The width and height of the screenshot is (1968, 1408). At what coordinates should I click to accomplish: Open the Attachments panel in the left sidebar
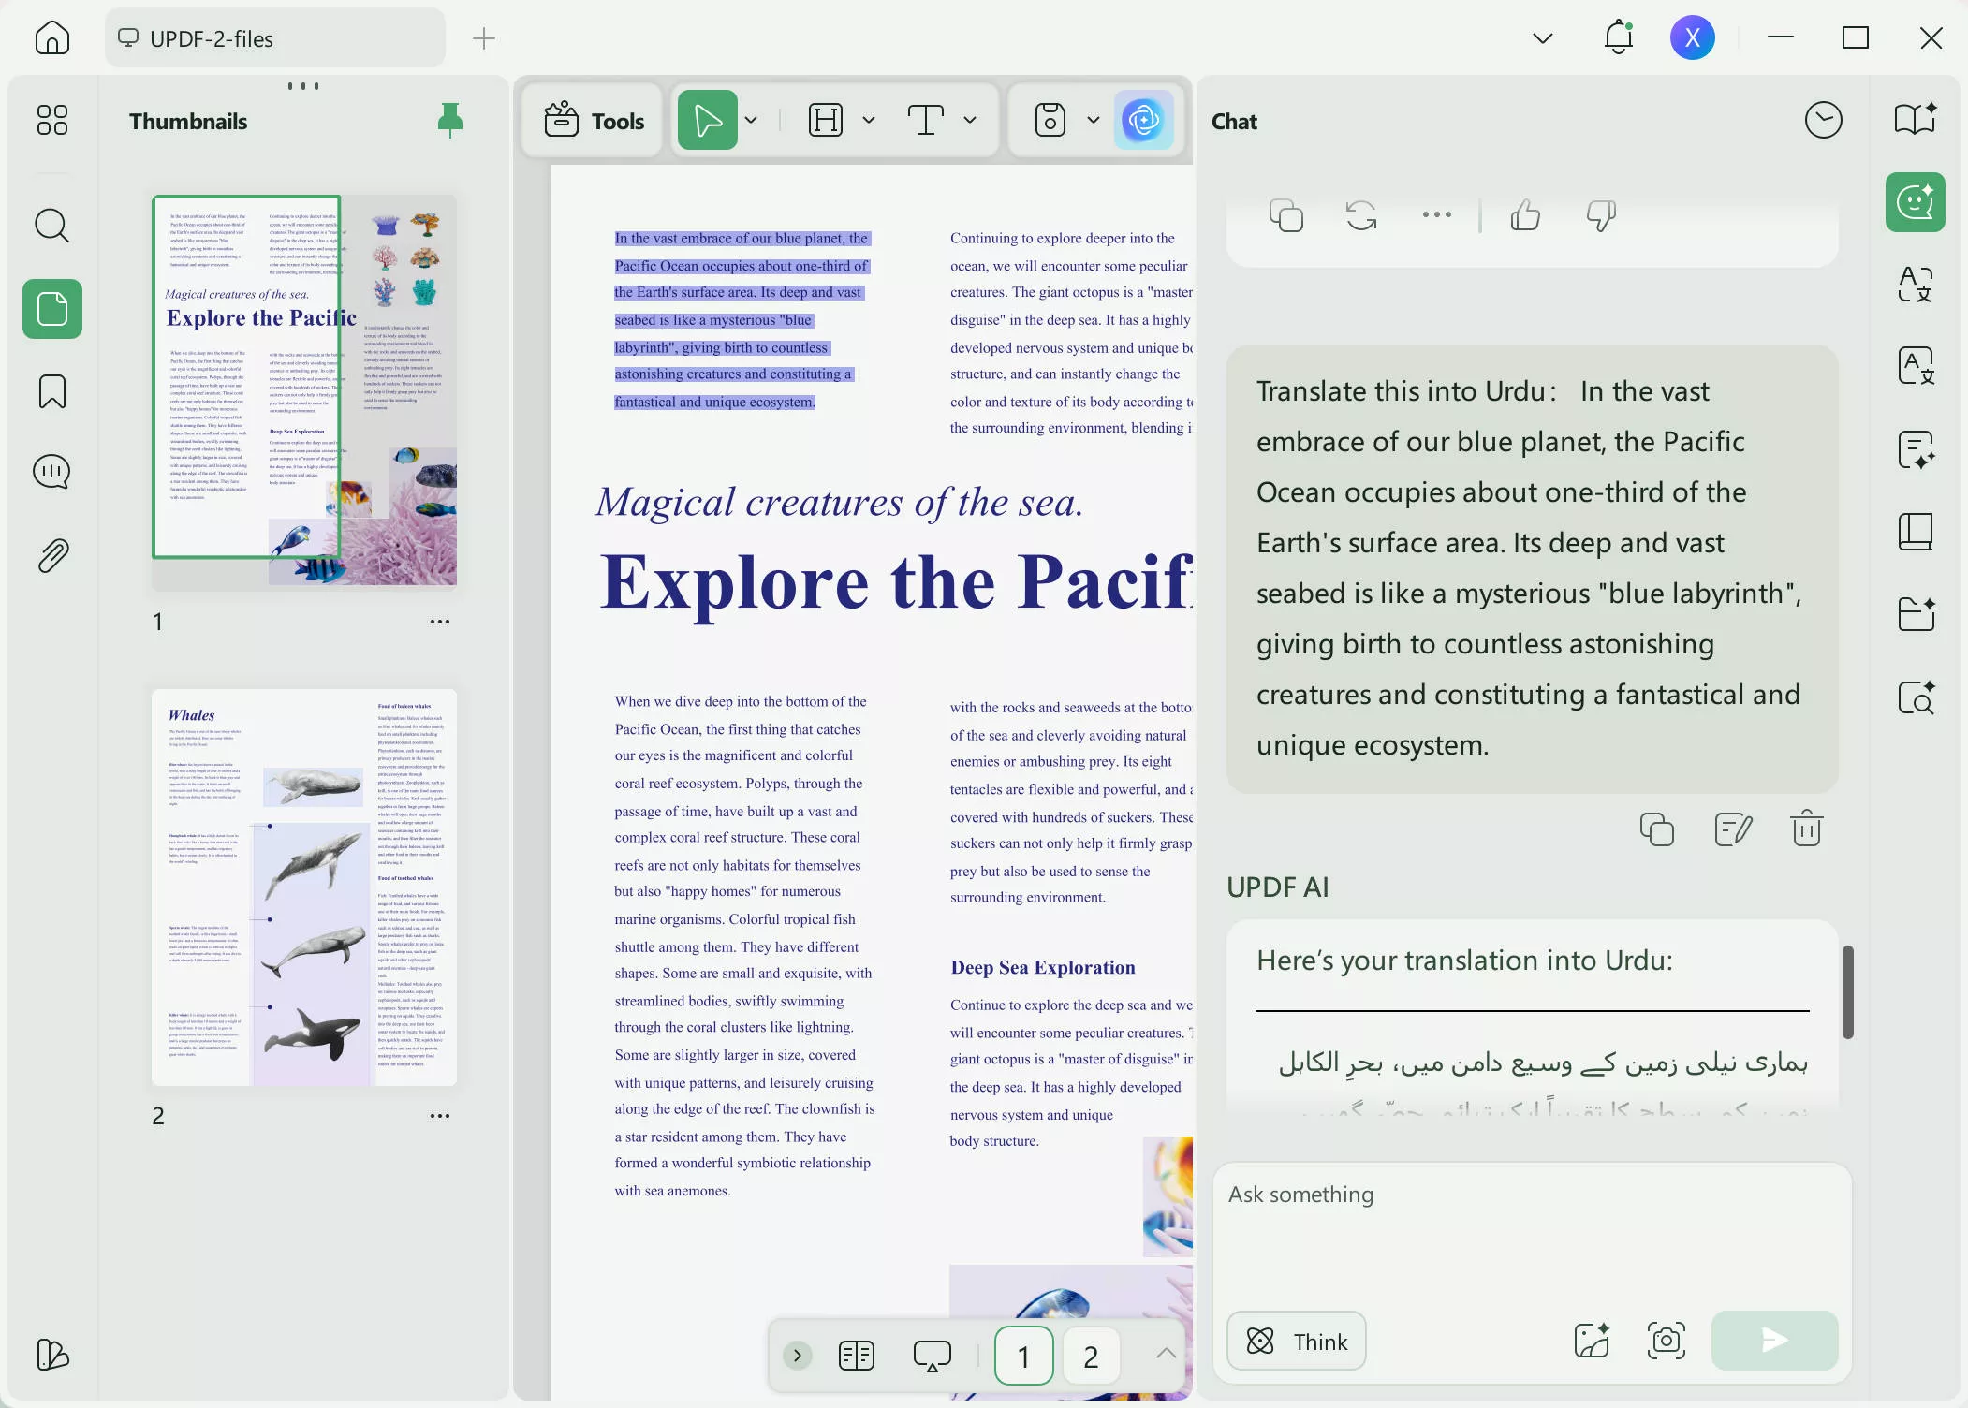pos(51,554)
